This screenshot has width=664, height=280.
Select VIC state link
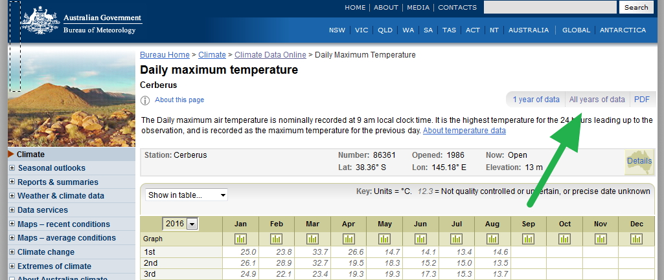tap(361, 30)
